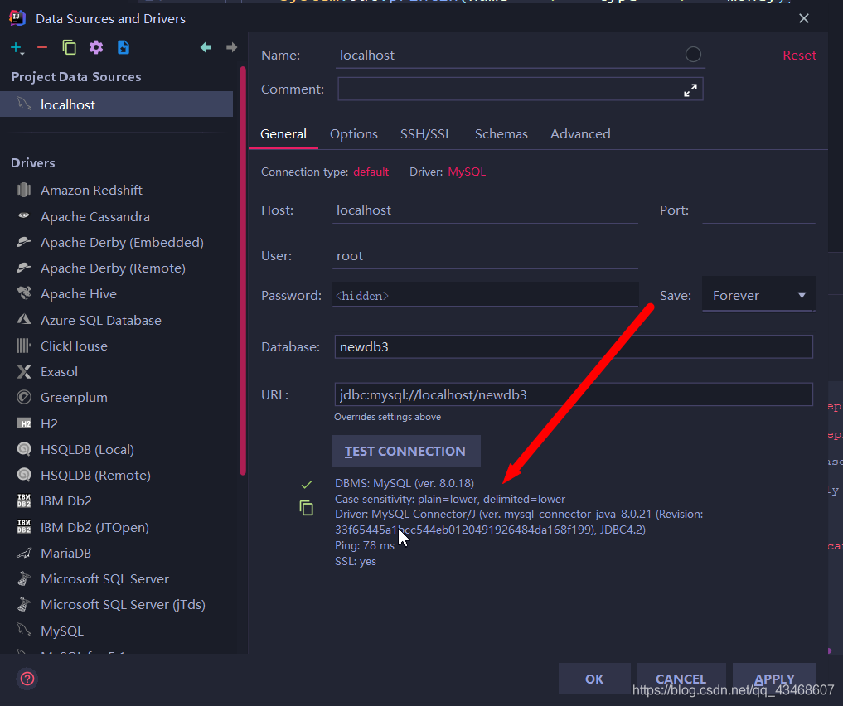Click the Greenplum circle icon
Viewport: 843px width, 706px height.
point(24,398)
